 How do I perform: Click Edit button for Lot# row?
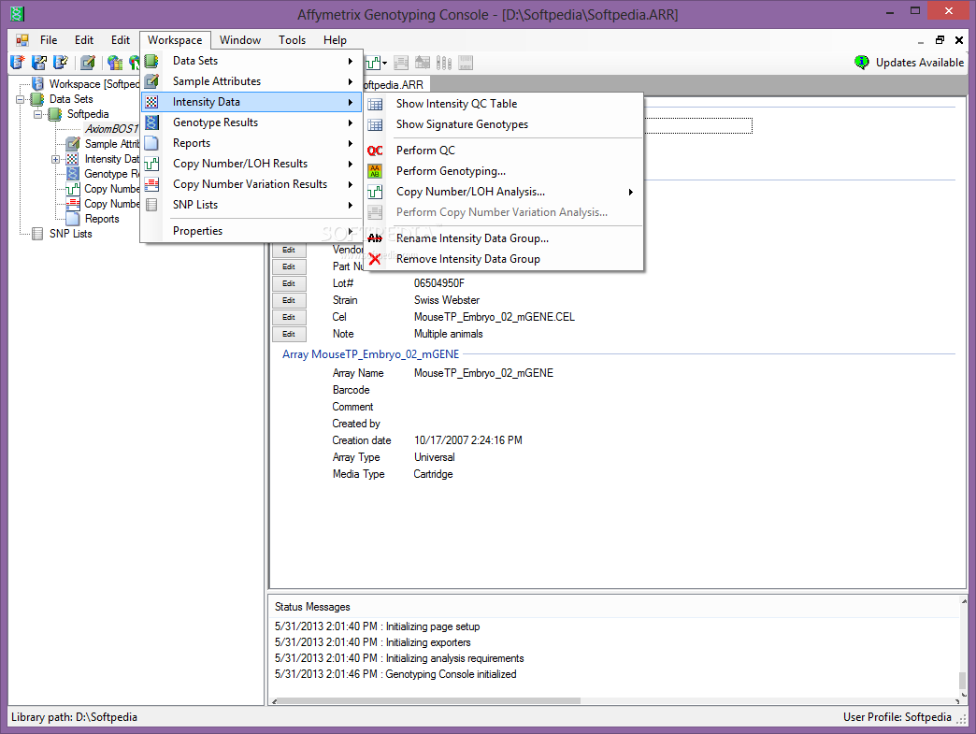tap(289, 283)
